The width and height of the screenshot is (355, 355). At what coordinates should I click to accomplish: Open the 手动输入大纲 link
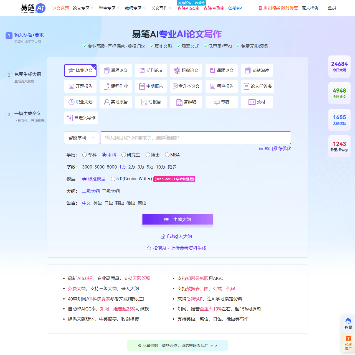coord(176,236)
